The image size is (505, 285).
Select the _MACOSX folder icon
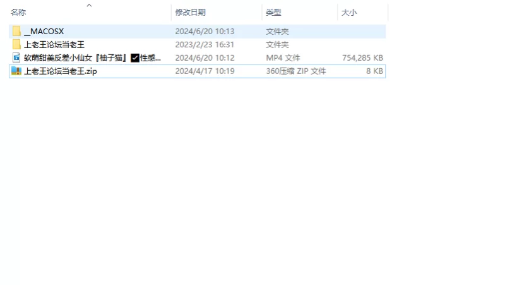point(16,31)
